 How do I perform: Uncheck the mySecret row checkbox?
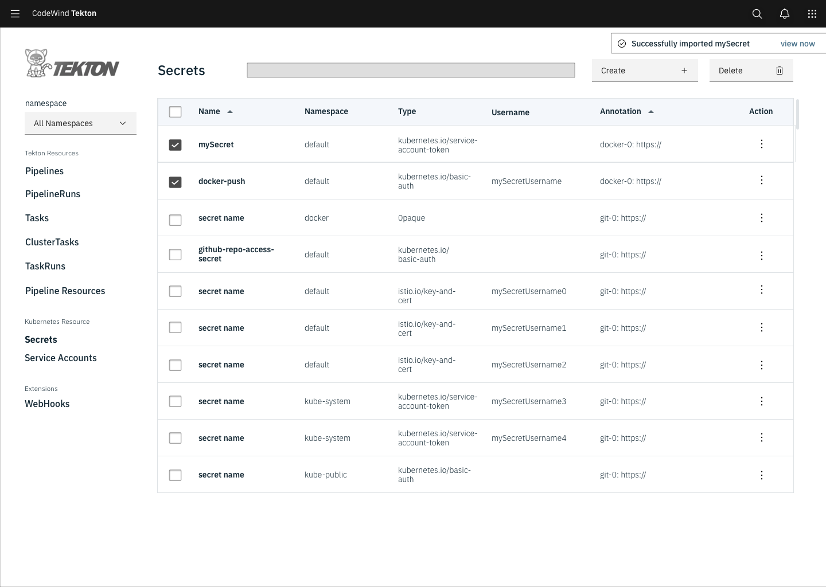(x=175, y=145)
